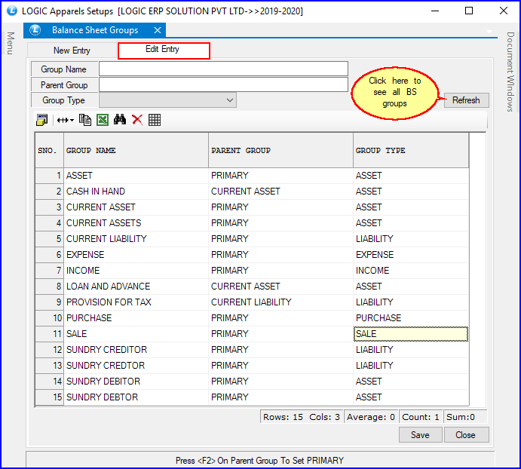Click the Sum:0 status box
521x469 pixels.
coord(465,417)
